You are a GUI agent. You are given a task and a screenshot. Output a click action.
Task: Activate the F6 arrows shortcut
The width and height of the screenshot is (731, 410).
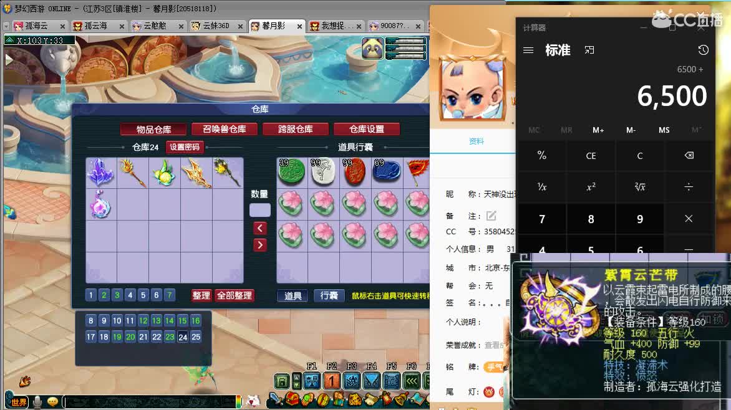[x=412, y=381]
